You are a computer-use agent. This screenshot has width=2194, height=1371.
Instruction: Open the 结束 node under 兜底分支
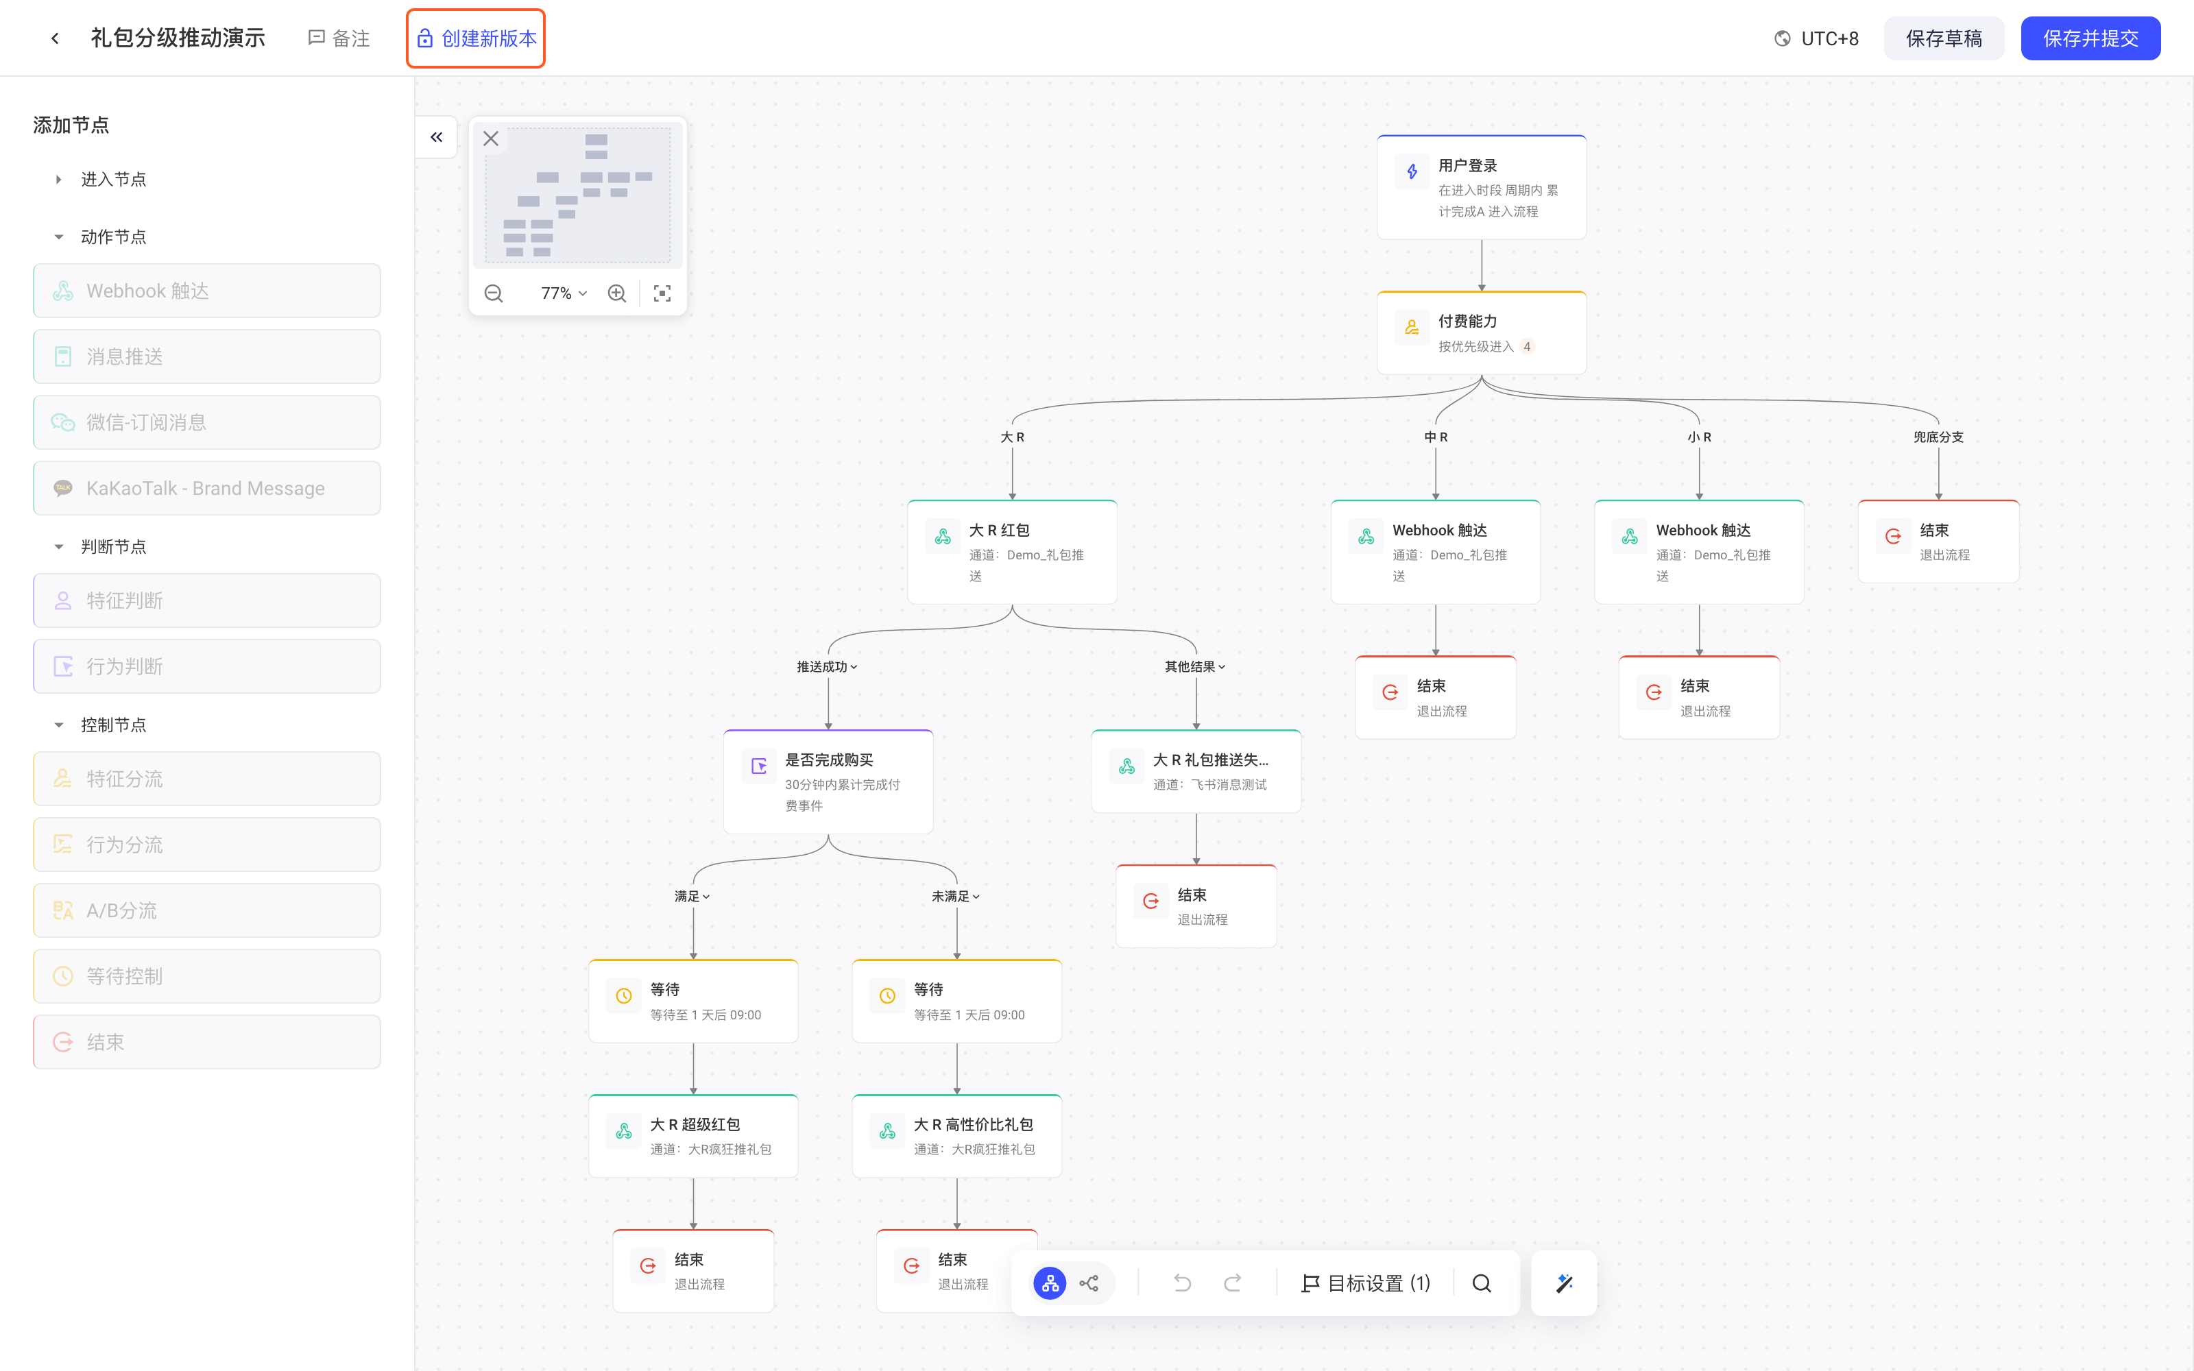(1938, 542)
